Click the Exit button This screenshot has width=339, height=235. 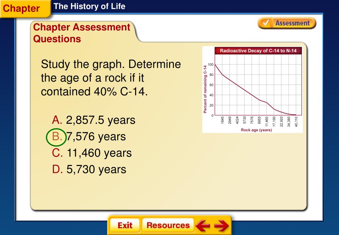click(125, 225)
